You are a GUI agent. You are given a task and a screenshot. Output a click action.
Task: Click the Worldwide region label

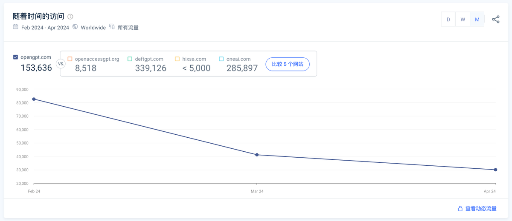point(93,28)
